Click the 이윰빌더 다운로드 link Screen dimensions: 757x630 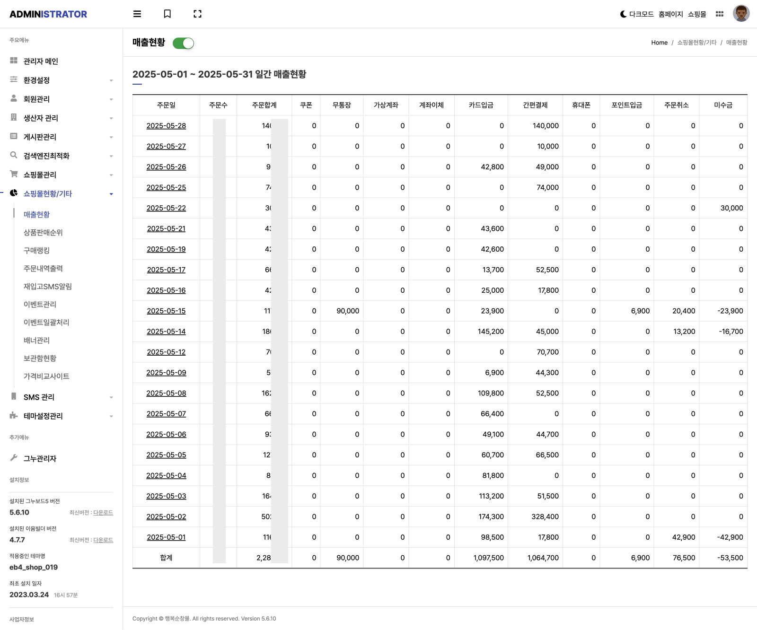point(103,540)
